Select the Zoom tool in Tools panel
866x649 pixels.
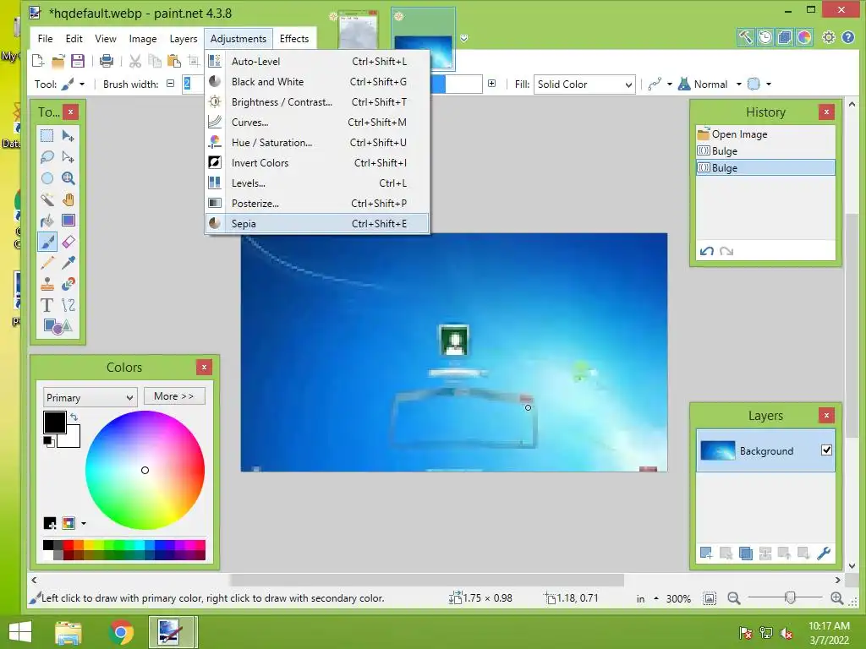click(x=69, y=178)
